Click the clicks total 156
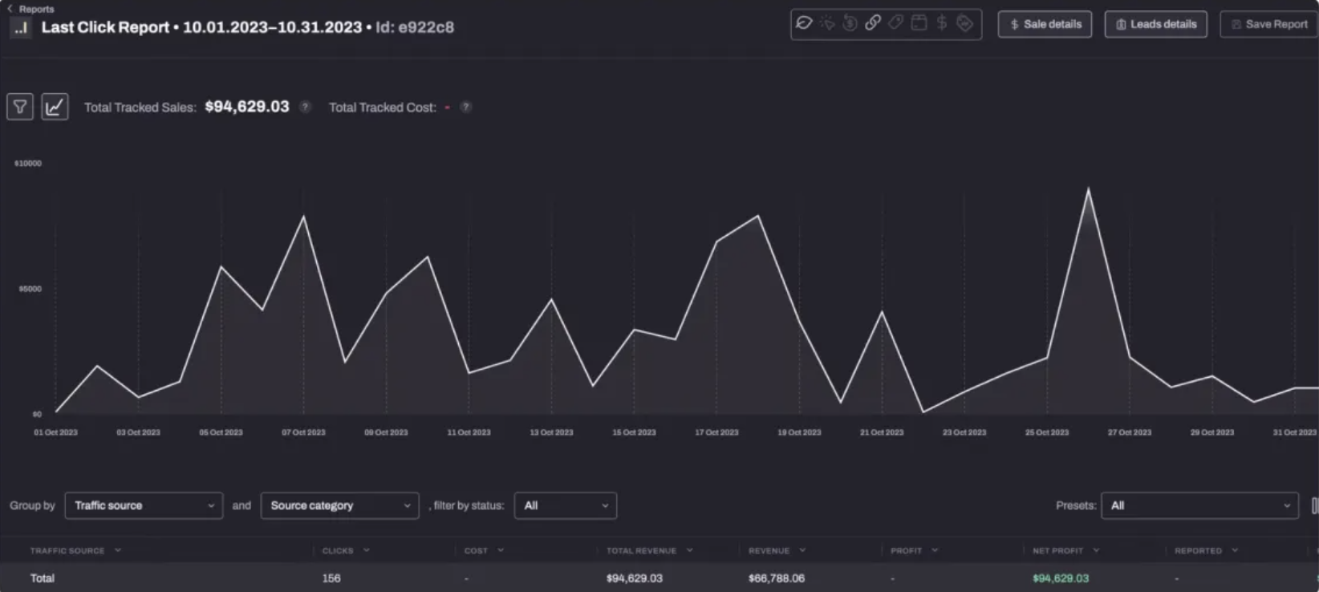This screenshot has width=1319, height=592. [331, 578]
